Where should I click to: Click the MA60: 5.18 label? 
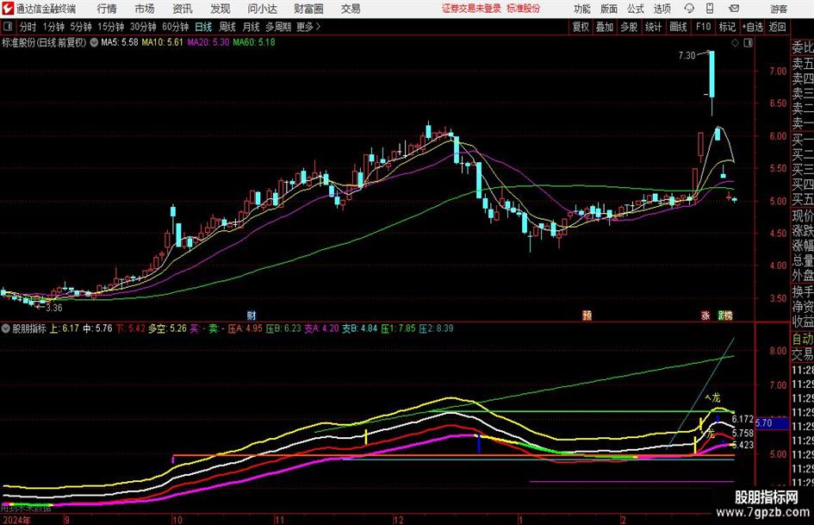254,42
